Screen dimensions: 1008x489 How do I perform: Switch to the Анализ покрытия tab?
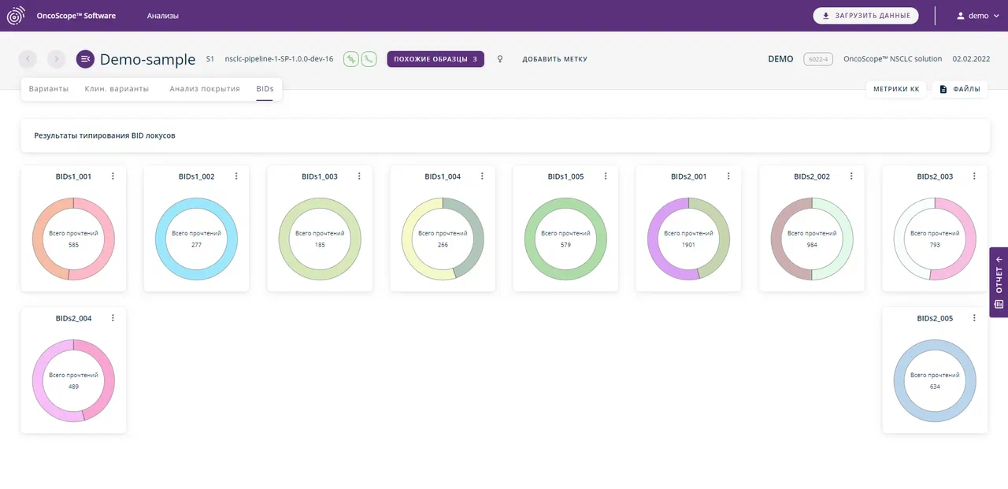tap(205, 89)
